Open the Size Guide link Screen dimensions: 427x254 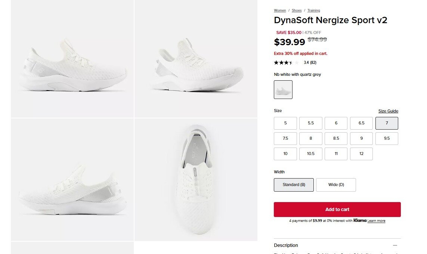click(388, 111)
